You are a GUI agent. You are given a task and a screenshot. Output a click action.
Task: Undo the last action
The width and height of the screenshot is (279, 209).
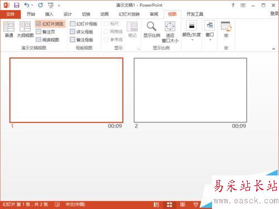point(27,5)
